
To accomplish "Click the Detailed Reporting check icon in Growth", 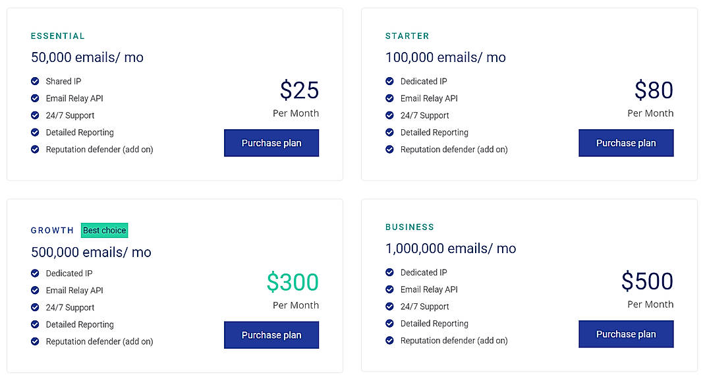I will (x=35, y=324).
